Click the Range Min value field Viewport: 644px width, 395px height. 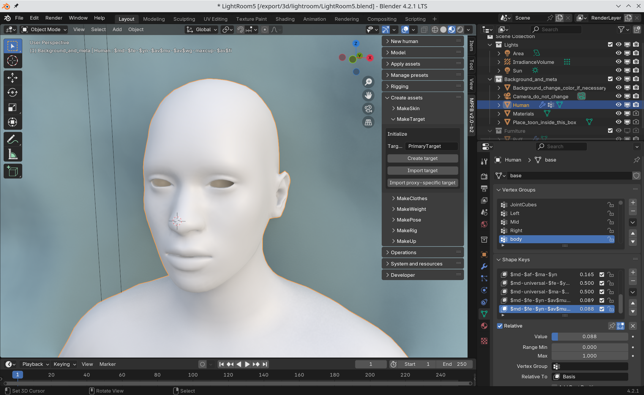(590, 347)
